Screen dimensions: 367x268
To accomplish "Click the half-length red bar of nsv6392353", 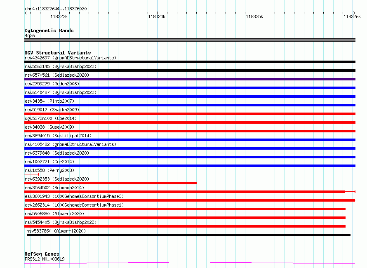I will coord(111,183).
